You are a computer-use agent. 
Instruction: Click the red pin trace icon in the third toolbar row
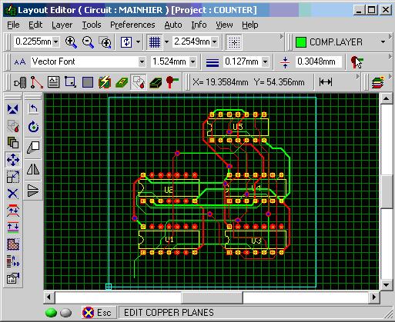pos(172,82)
